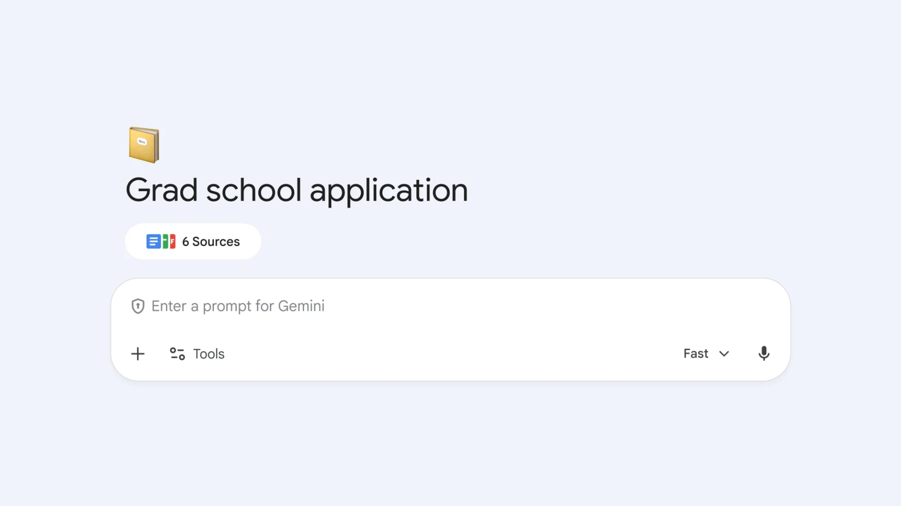901x506 pixels.
Task: Click the notebook emoji above the title
Action: (144, 145)
